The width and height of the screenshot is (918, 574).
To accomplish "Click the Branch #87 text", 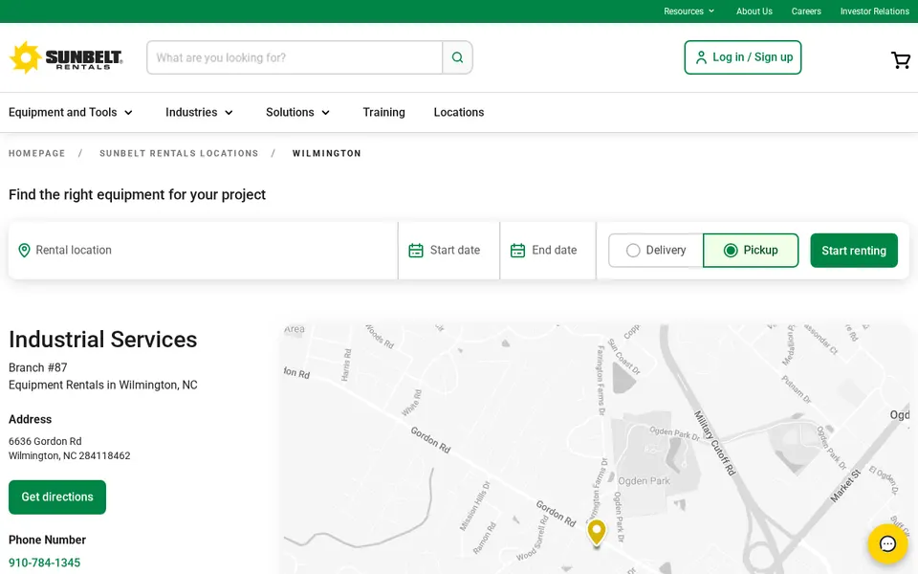I will pyautogui.click(x=38, y=367).
